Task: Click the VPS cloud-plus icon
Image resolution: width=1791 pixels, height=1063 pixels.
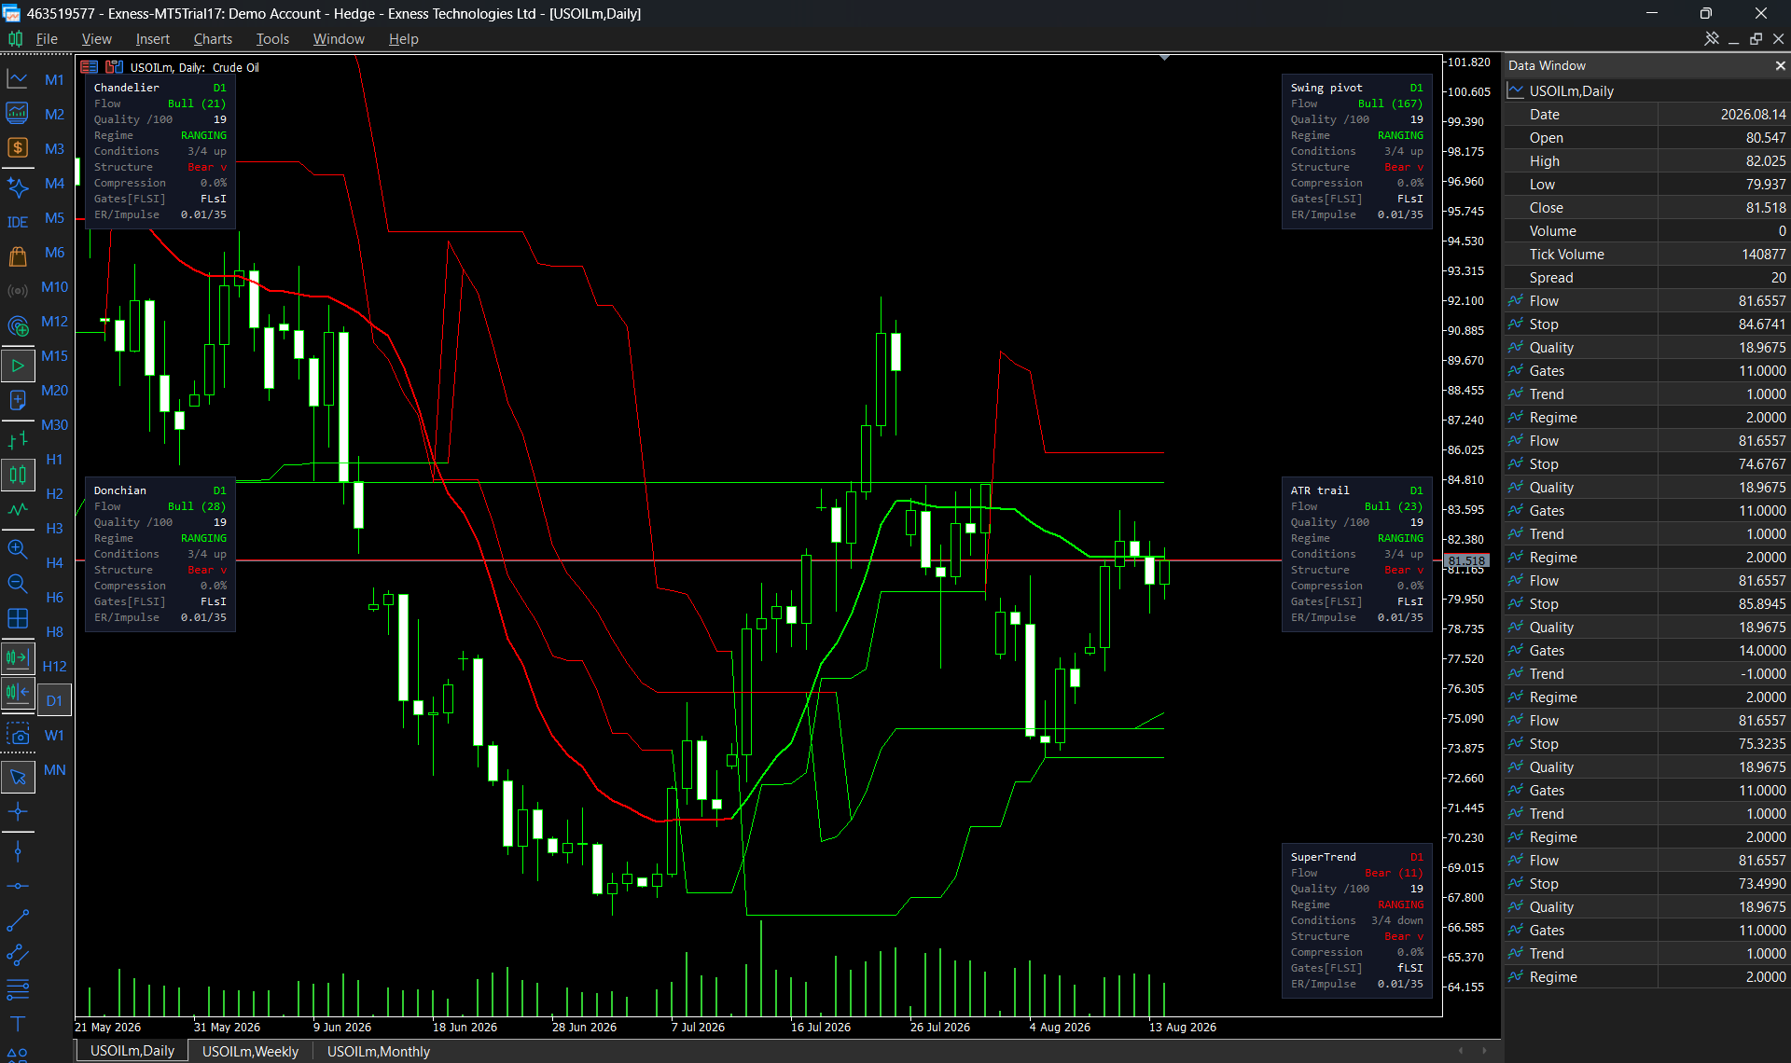Action: [18, 325]
